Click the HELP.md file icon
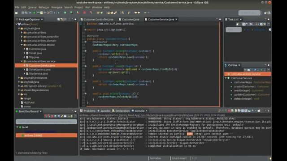287x161 pixels. tap(22, 102)
